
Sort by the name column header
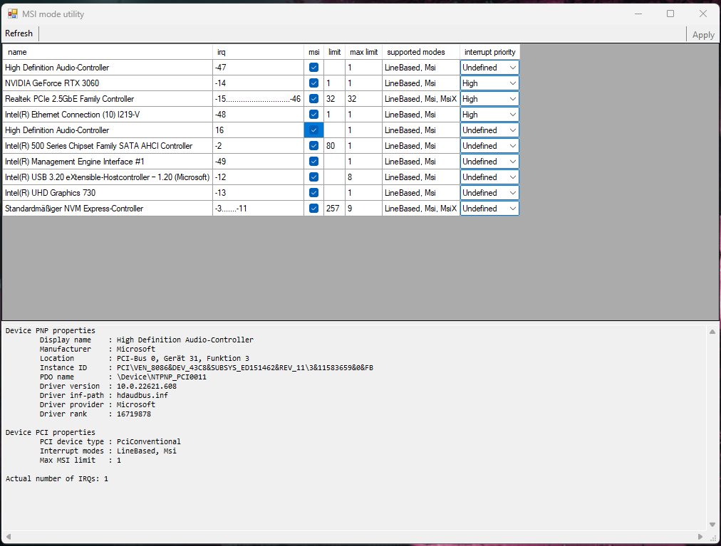108,52
